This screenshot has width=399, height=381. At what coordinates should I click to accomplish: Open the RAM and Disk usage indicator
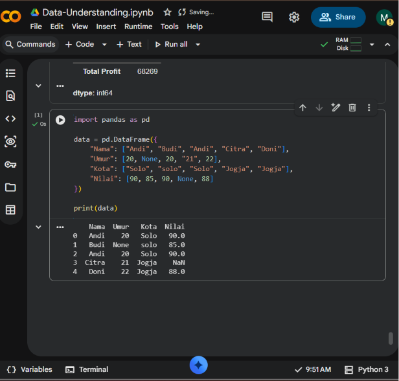click(348, 44)
